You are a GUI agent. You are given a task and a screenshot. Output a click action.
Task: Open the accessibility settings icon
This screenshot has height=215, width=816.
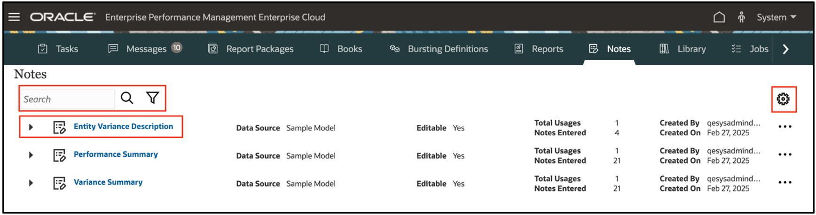(x=741, y=17)
